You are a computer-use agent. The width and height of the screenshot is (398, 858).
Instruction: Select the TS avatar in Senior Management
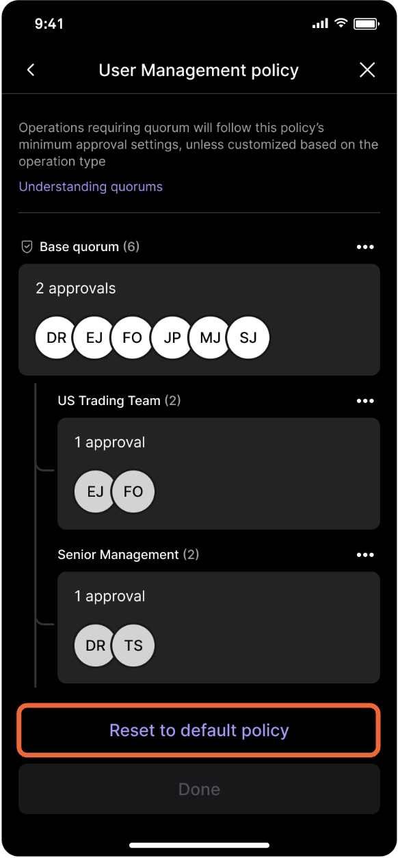(133, 645)
